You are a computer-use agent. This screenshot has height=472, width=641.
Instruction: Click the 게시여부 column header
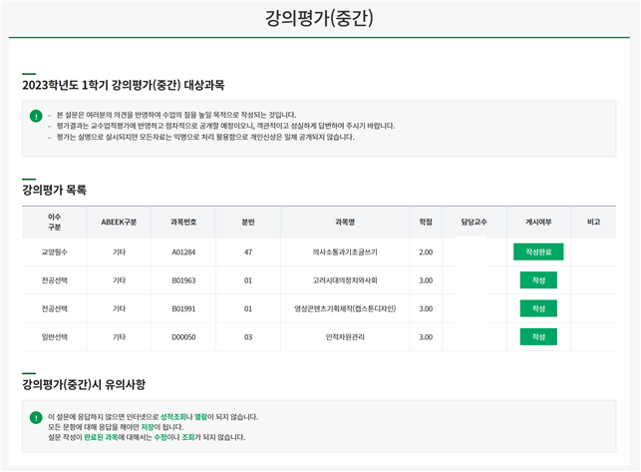coord(538,221)
